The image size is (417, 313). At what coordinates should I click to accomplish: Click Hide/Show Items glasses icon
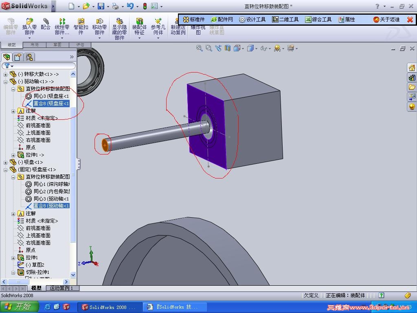[x=263, y=48]
